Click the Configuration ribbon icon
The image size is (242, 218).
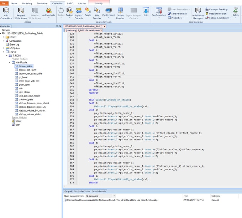[159, 13]
